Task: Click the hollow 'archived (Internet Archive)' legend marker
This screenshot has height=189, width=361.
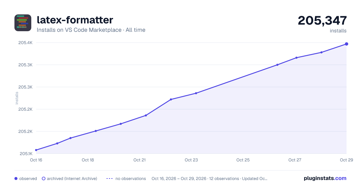Action: click(44, 178)
